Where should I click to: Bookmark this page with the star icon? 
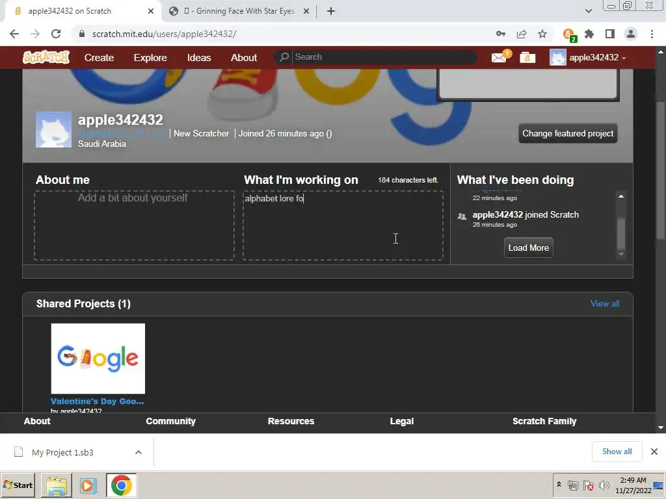click(x=542, y=34)
